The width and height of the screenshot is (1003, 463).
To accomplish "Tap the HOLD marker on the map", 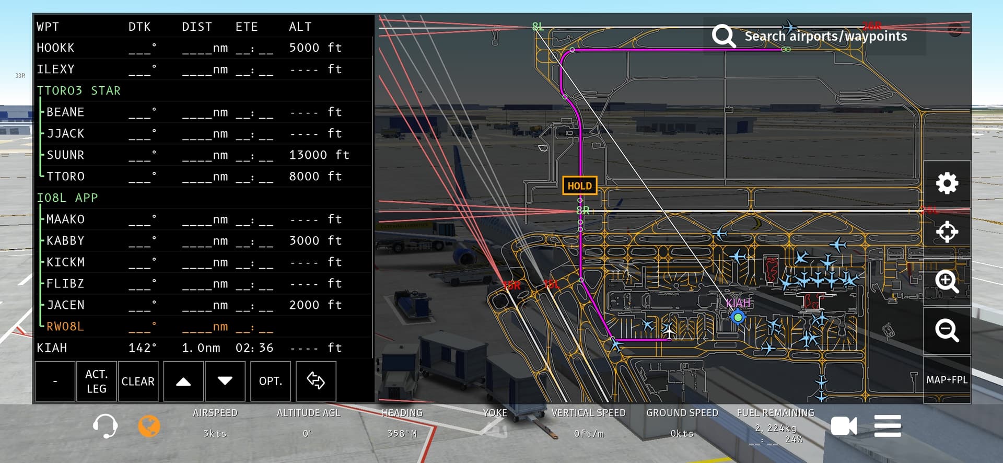I will 580,186.
